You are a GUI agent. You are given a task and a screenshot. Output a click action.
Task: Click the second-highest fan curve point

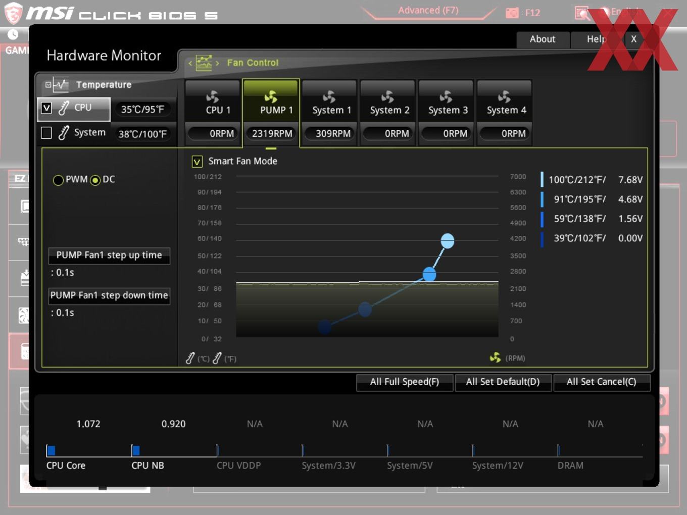[429, 274]
